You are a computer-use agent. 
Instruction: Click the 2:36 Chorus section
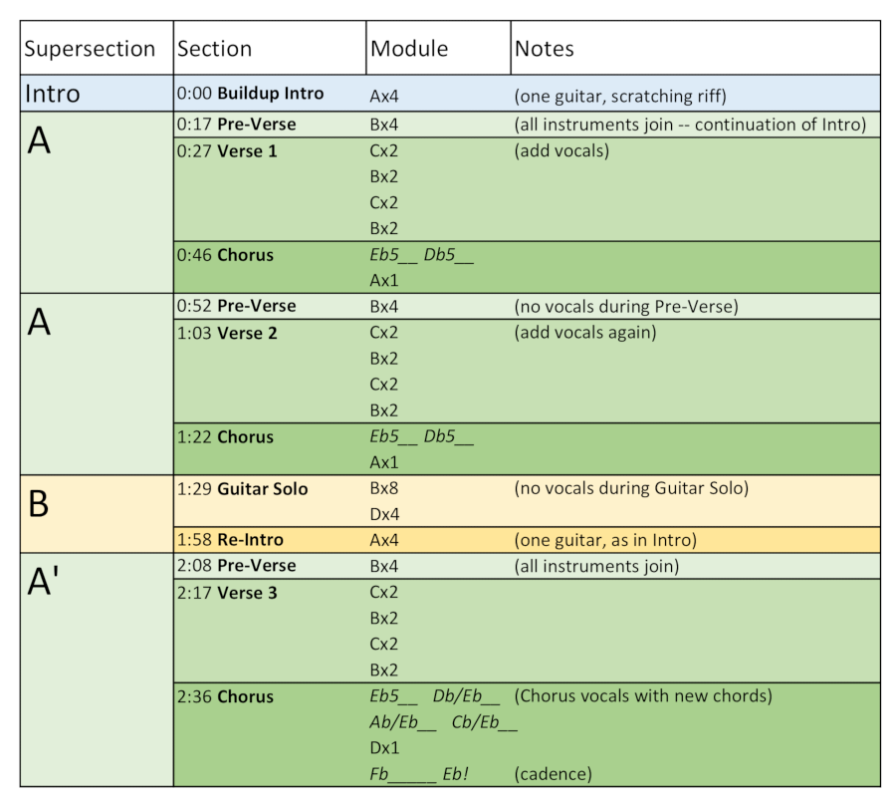225,696
